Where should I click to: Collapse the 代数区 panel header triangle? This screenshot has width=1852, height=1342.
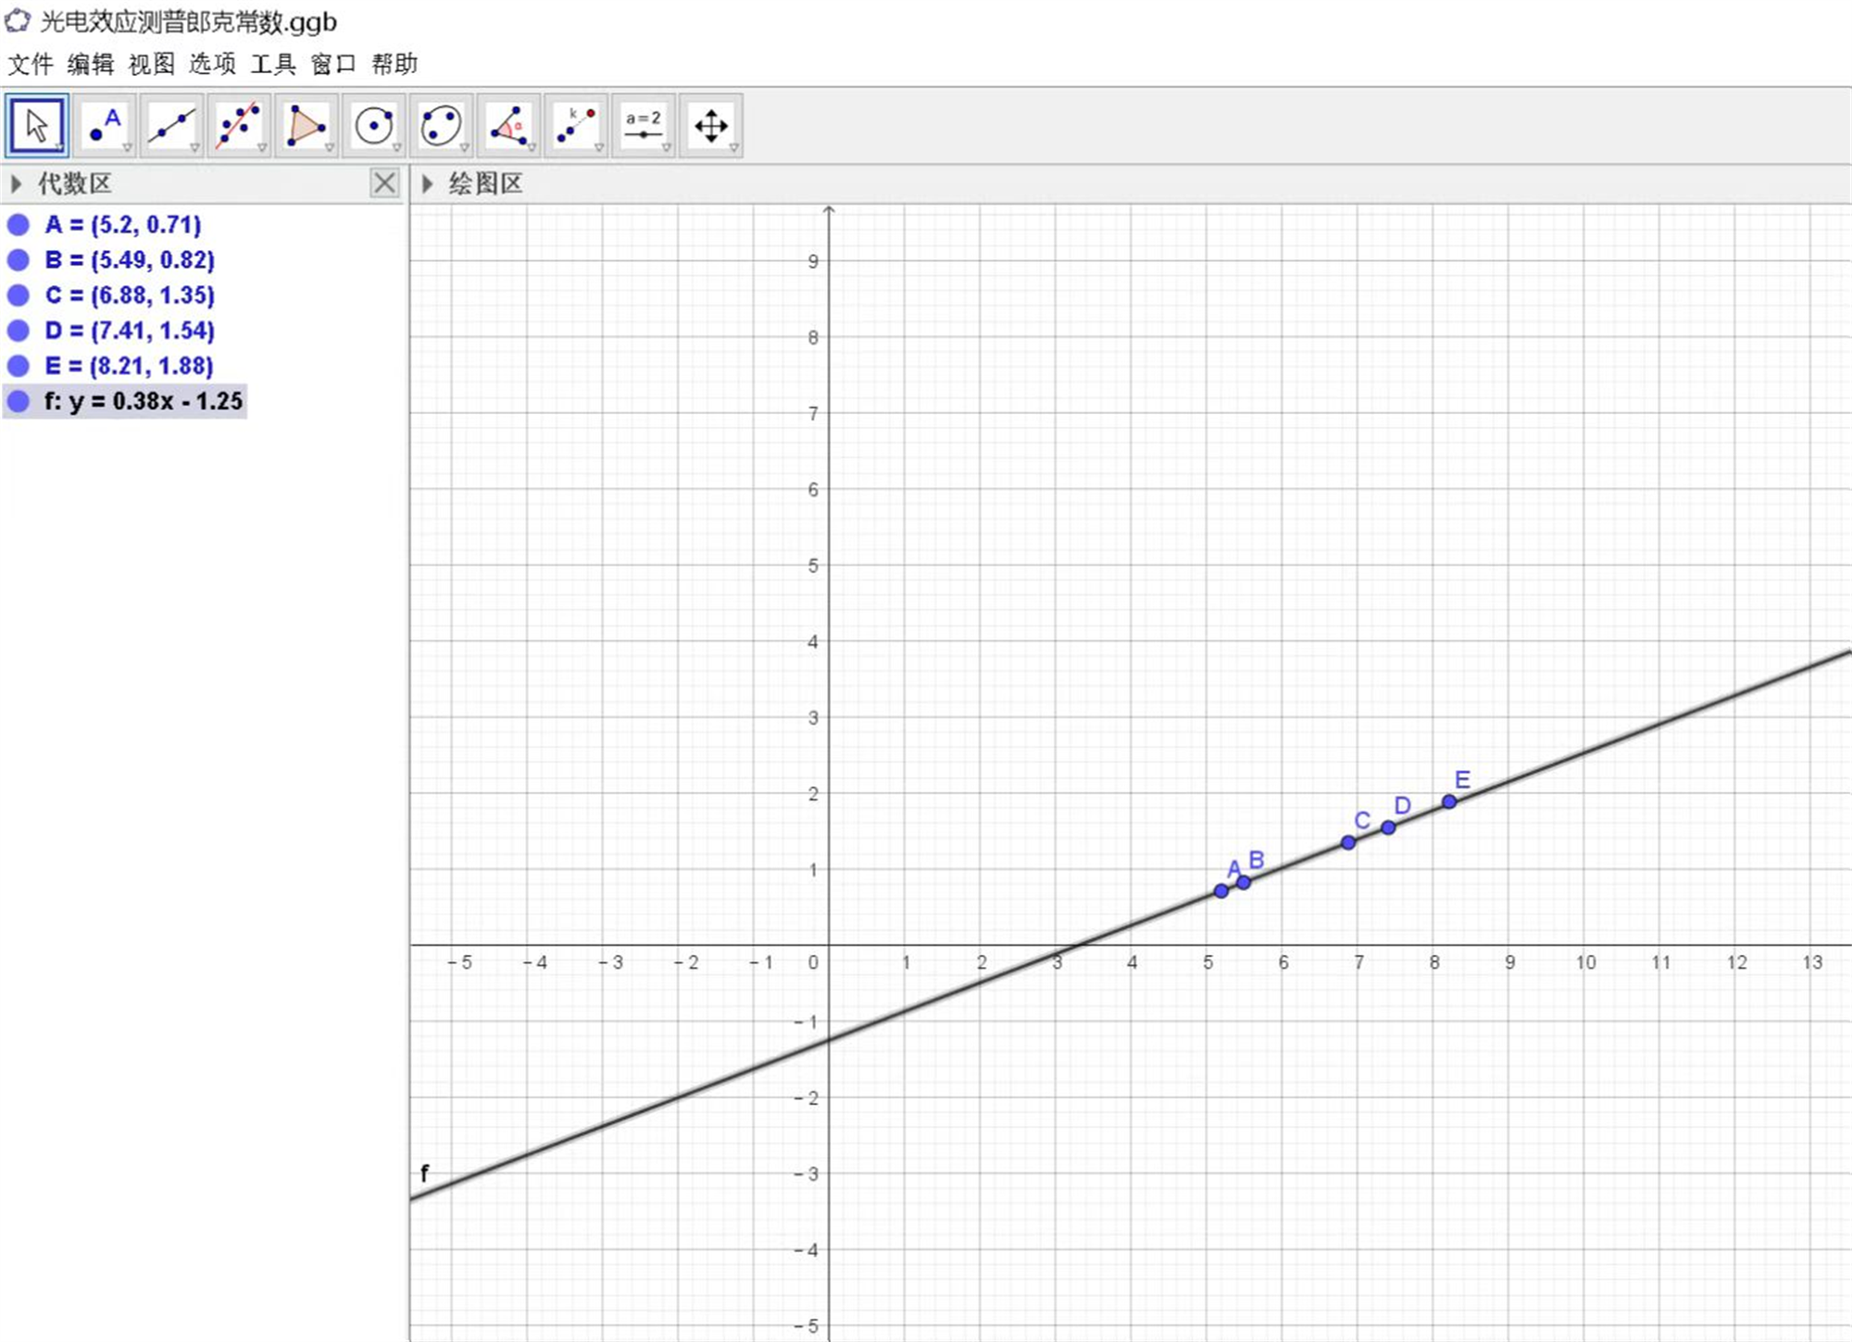click(16, 183)
